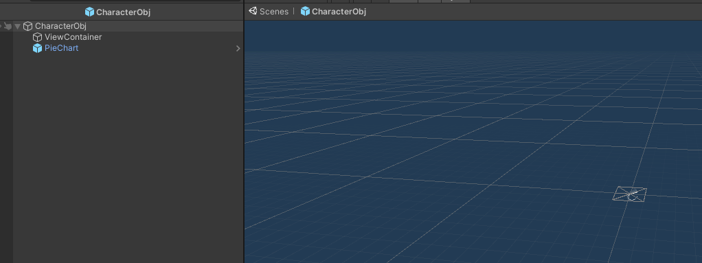Click the prefab cube icon in Hierarchy header
The image size is (702, 263).
click(x=89, y=12)
